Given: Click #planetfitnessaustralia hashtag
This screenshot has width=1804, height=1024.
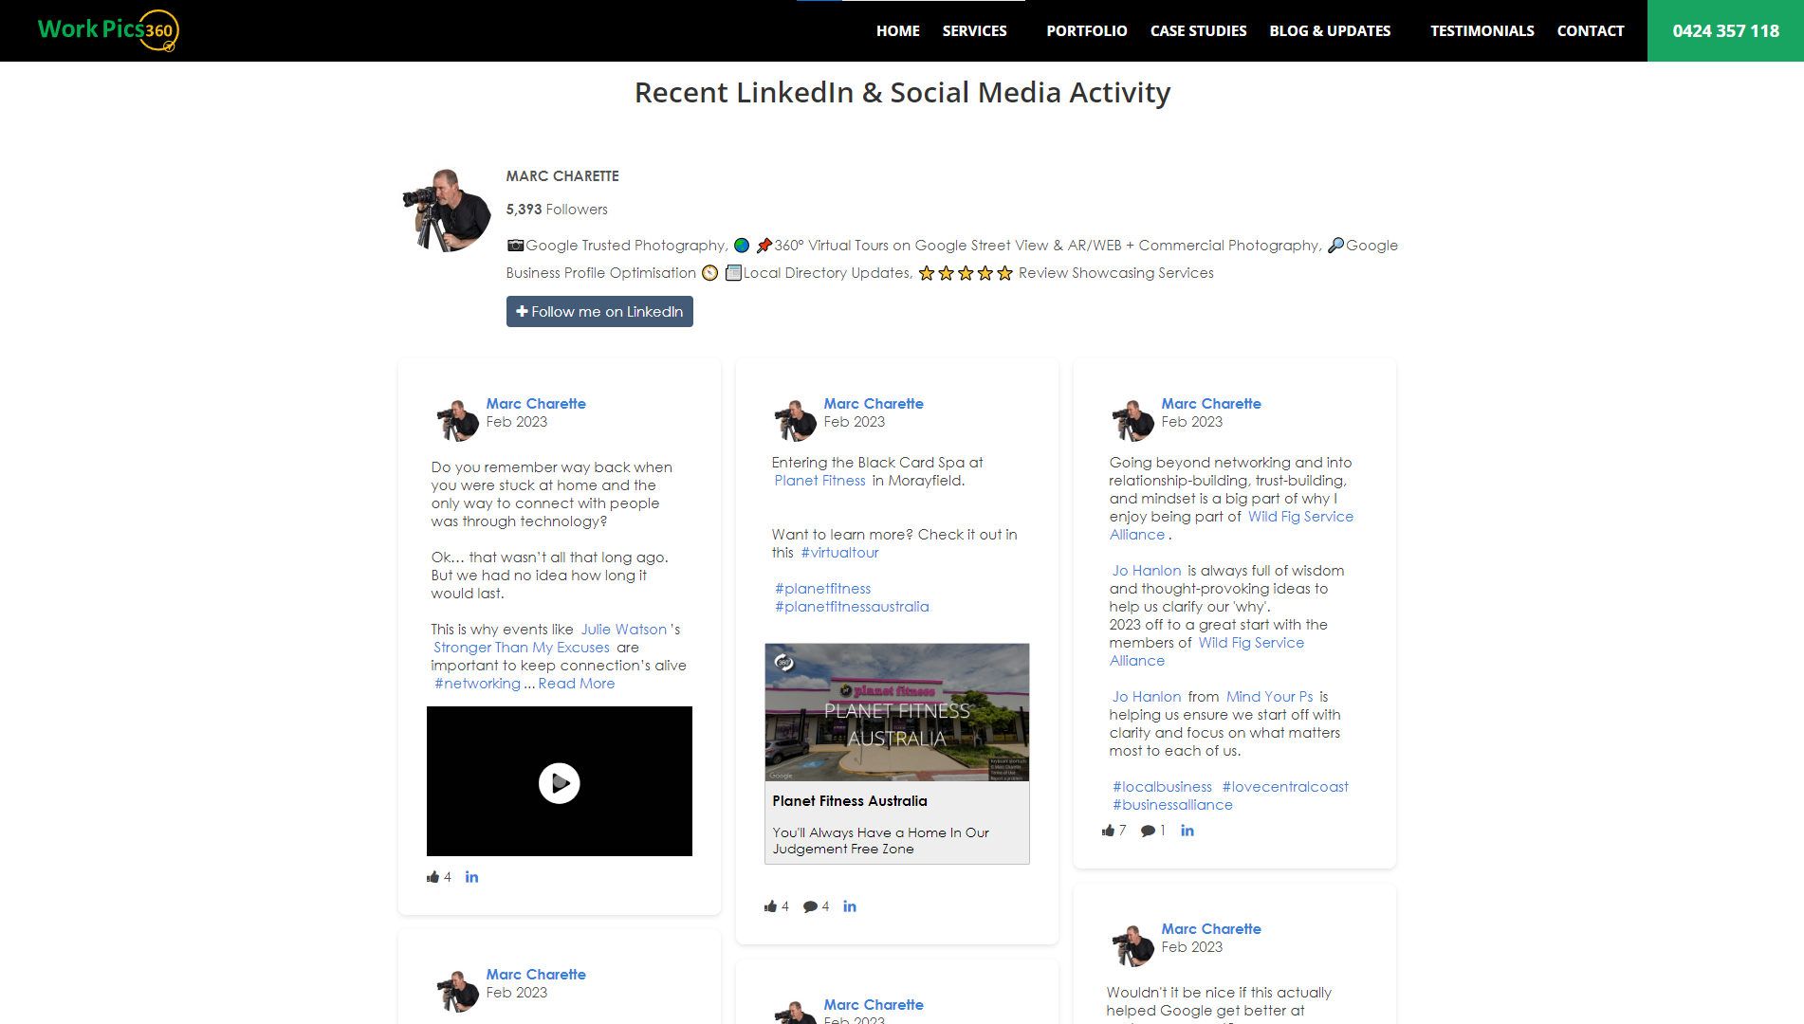Looking at the screenshot, I should (852, 606).
